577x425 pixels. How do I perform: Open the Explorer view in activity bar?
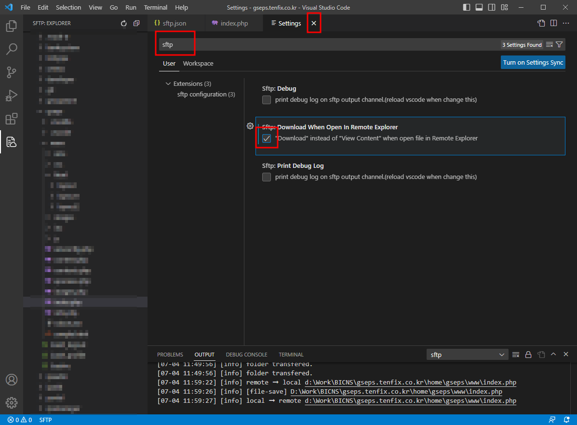[x=12, y=26]
